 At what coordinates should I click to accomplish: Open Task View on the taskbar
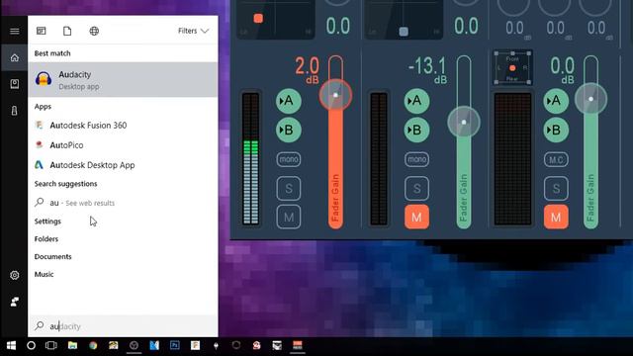pos(51,345)
